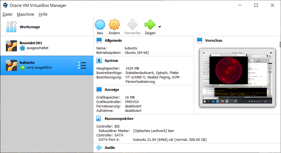
Task: Click the Neu (new VM) toolbar icon
Action: (100, 25)
